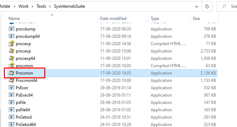Select the Procmon application icon
The height and width of the screenshot is (127, 237).
12,73
